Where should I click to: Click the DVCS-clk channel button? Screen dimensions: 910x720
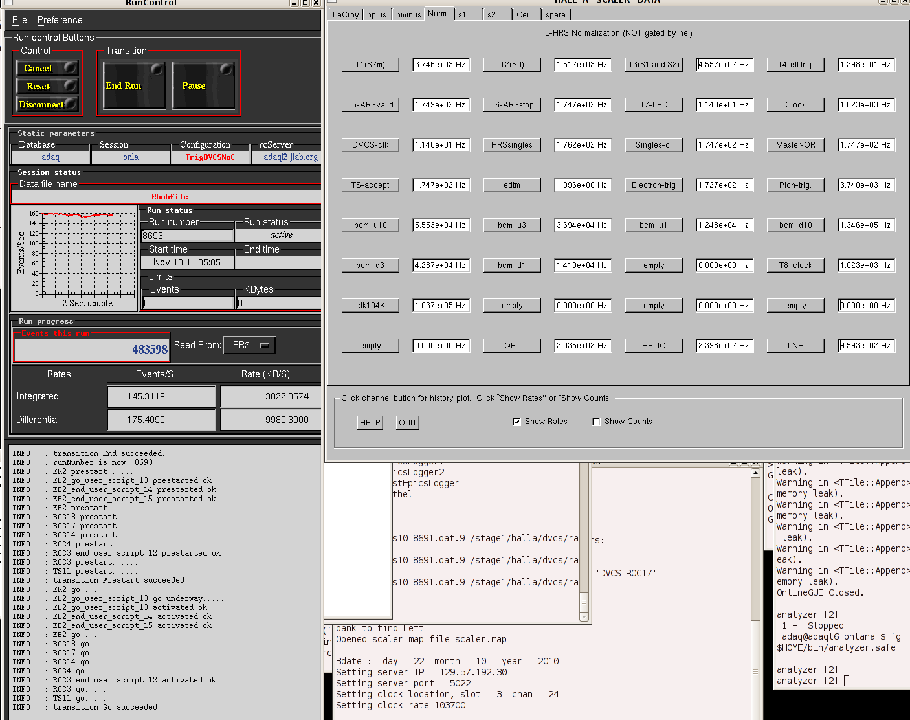pyautogui.click(x=370, y=145)
